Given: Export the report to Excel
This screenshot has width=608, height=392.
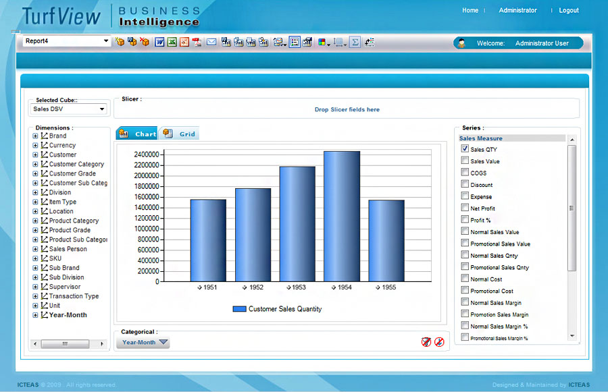Looking at the screenshot, I should tap(172, 42).
